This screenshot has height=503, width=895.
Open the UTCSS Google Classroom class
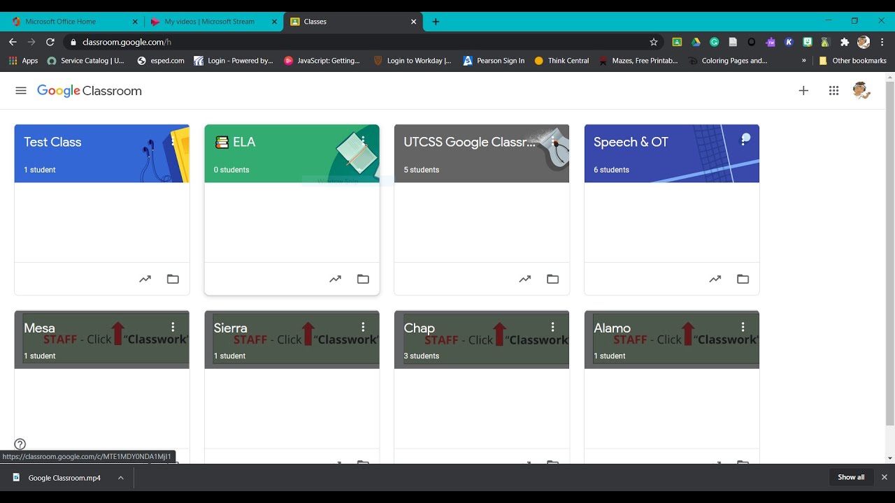tap(469, 142)
